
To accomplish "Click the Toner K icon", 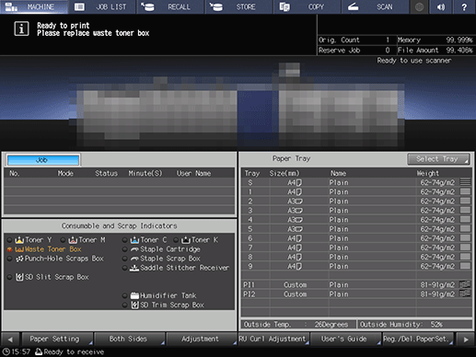I will tap(186, 240).
